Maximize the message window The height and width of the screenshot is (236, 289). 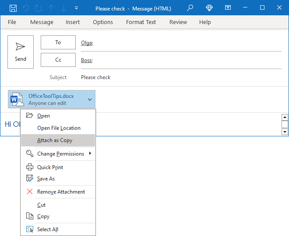(x=262, y=7)
